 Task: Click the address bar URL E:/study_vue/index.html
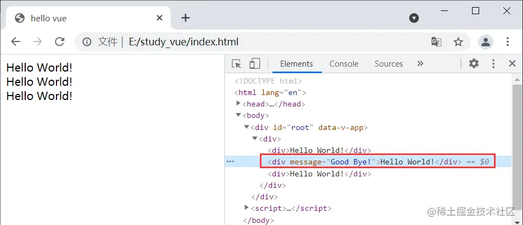[184, 42]
